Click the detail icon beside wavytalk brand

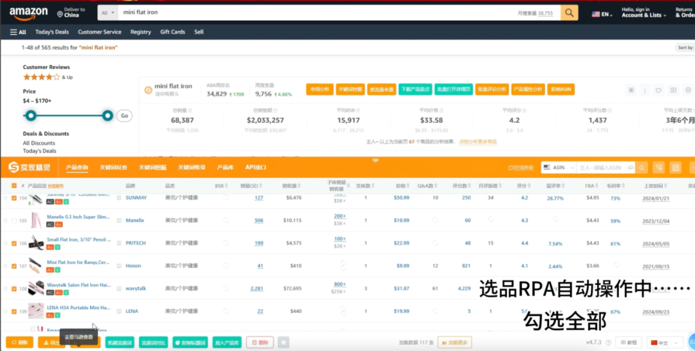click(x=119, y=289)
